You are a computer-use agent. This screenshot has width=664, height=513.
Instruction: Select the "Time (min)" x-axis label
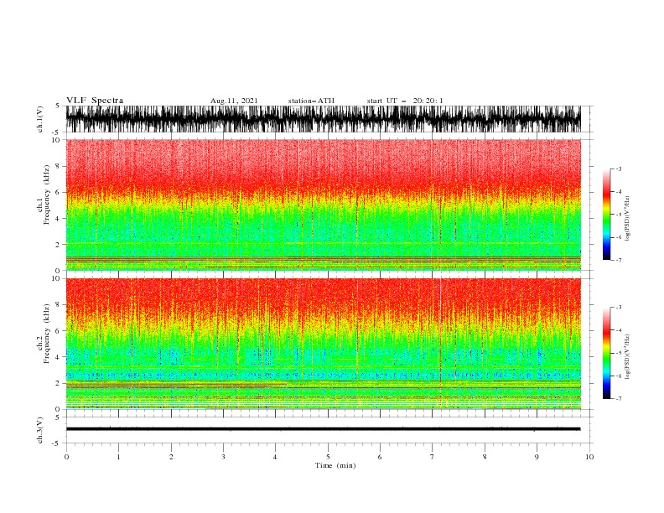coord(335,465)
